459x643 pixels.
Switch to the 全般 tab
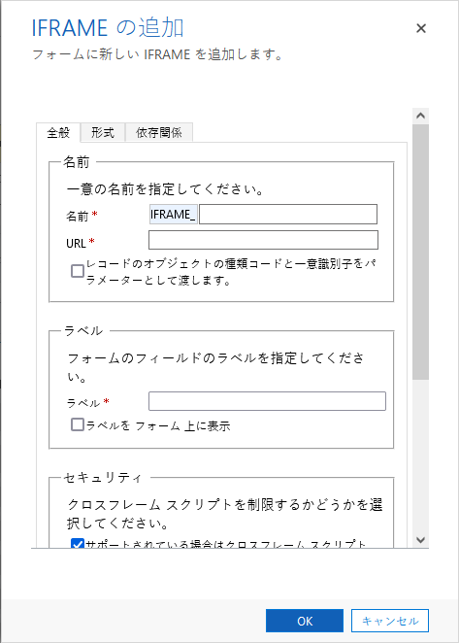(58, 133)
